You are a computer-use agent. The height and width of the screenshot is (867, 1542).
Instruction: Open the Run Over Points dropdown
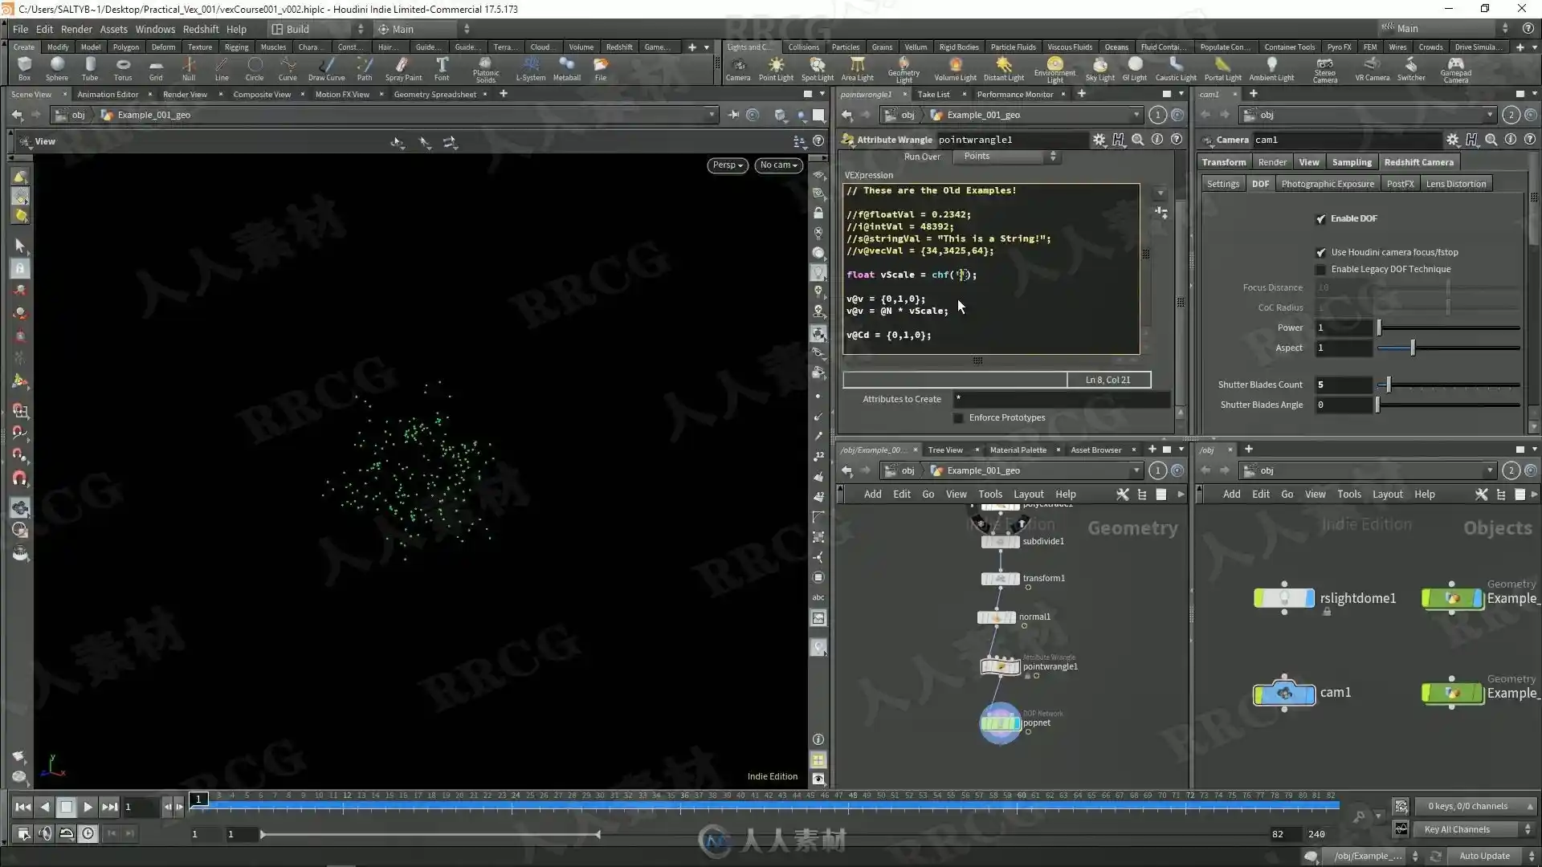tap(1007, 157)
